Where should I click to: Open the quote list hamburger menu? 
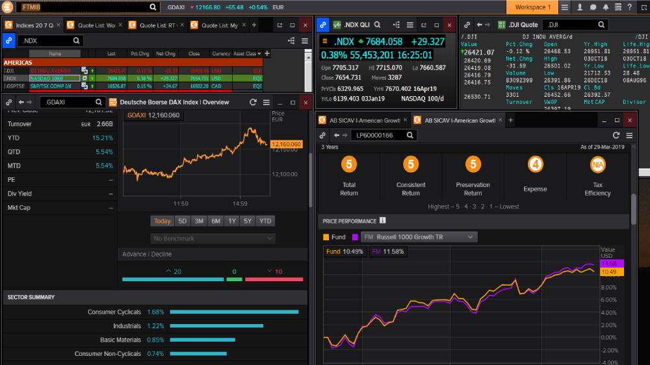tap(305, 41)
